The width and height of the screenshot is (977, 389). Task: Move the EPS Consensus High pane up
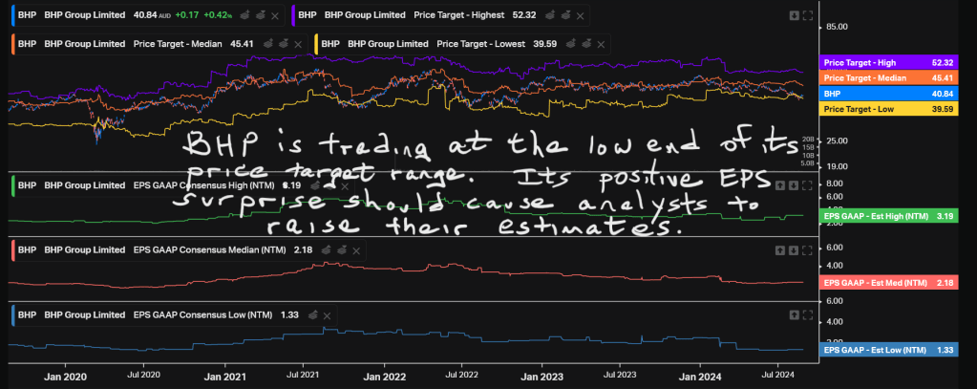780,185
